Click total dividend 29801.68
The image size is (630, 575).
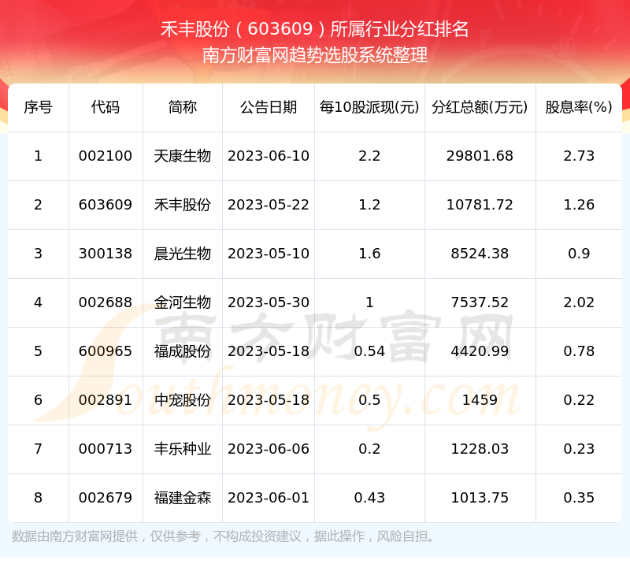[480, 156]
